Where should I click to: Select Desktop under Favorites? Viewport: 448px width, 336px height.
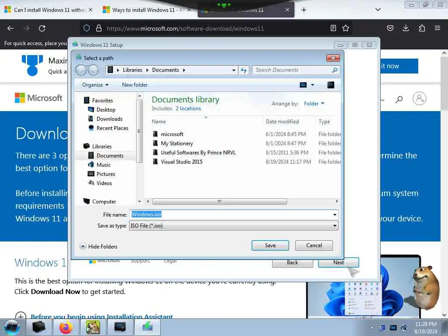point(106,110)
